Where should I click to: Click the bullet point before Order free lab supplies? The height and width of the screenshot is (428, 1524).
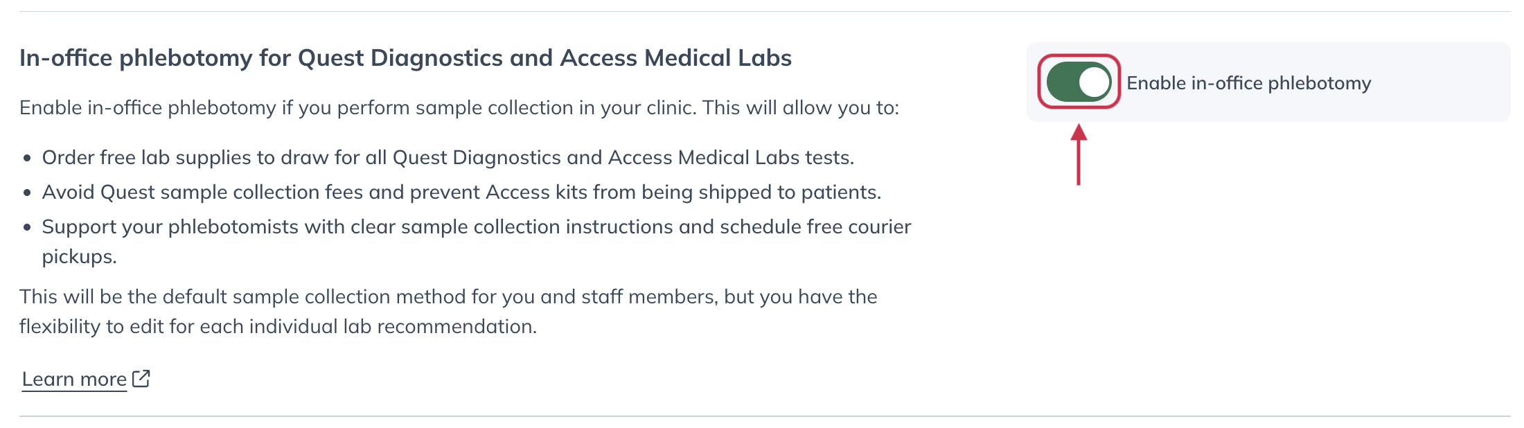point(28,158)
